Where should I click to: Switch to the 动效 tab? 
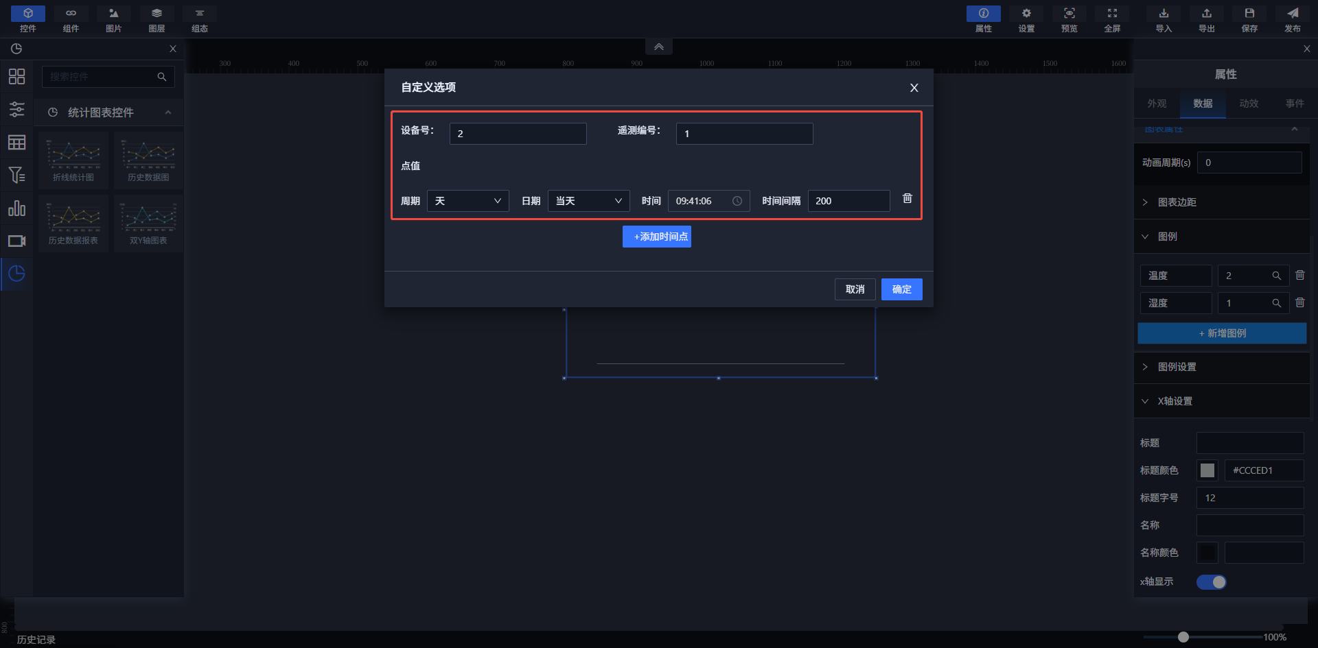pyautogui.click(x=1249, y=104)
